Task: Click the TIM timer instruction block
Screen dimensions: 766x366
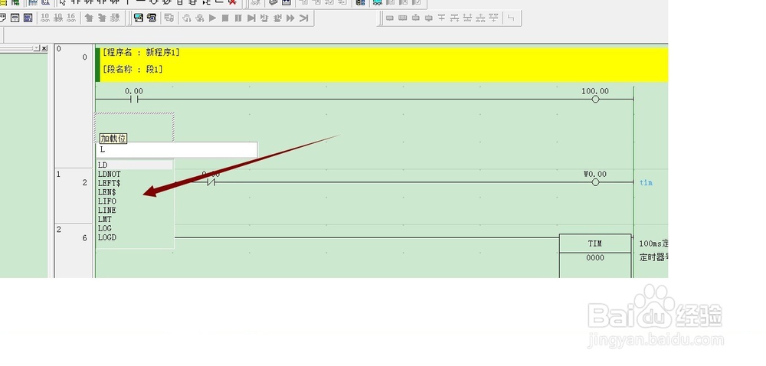Action: [x=595, y=243]
